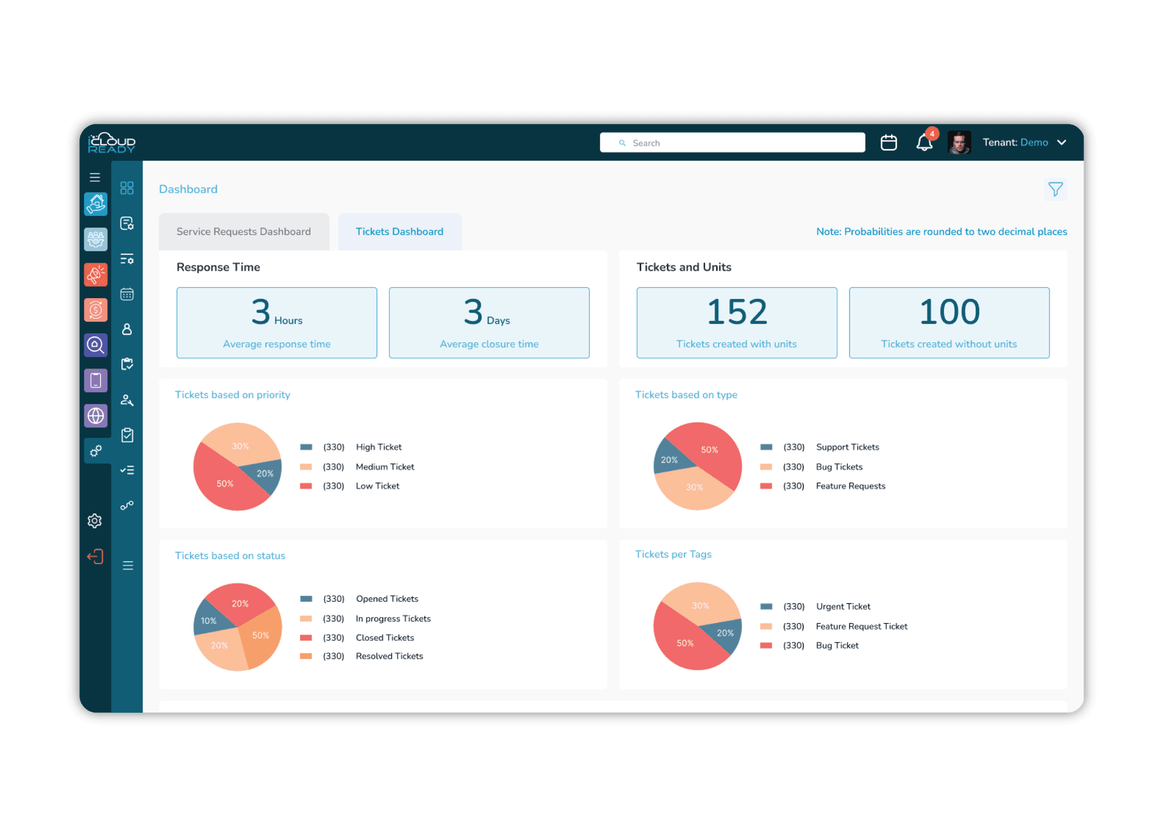Click the globe module icon in the sidebar
The width and height of the screenshot is (1164, 837).
point(95,415)
